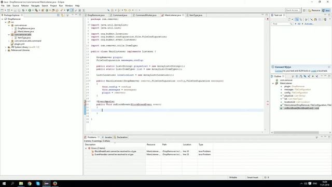Select the Problems tab
332x187 pixels.
pyautogui.click(x=92, y=137)
